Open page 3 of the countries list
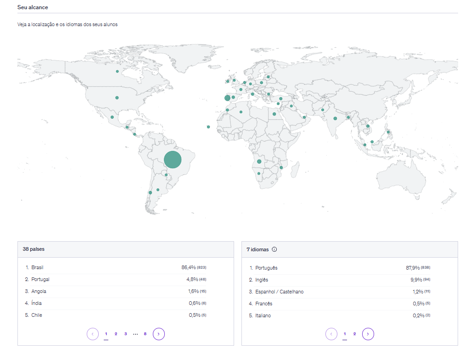Screen dimensions: 476x348 [125, 334]
